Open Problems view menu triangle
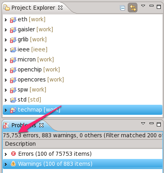 (x=143, y=123)
